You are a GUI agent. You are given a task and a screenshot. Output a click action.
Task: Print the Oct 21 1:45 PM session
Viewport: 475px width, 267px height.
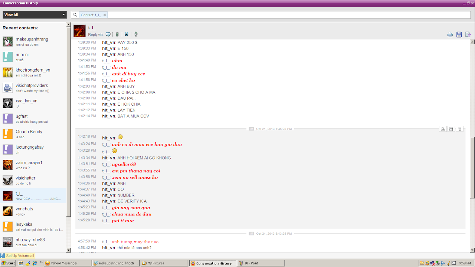point(442,129)
